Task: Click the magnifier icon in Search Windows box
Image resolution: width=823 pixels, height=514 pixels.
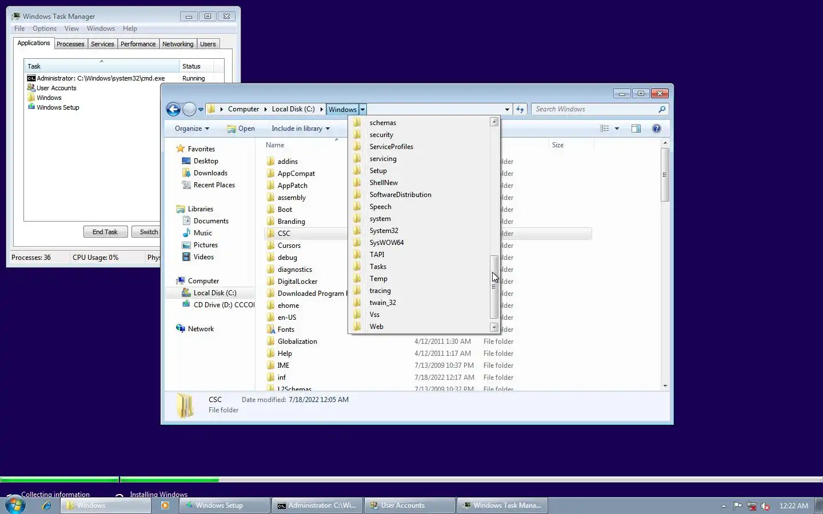Action: [x=662, y=109]
